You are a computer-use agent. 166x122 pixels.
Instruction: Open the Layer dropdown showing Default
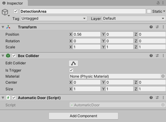(x=134, y=18)
